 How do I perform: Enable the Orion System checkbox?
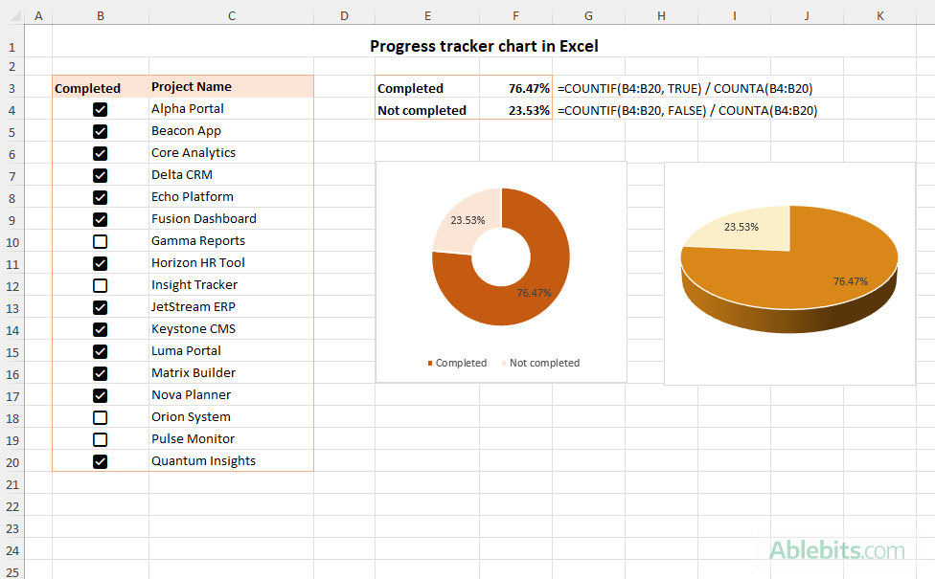[100, 417]
